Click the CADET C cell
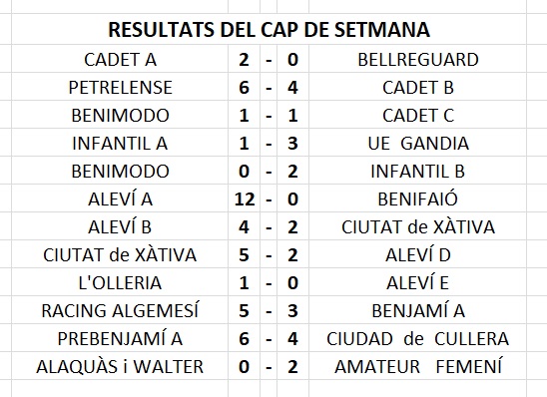The height and width of the screenshot is (397, 547). tap(417, 115)
